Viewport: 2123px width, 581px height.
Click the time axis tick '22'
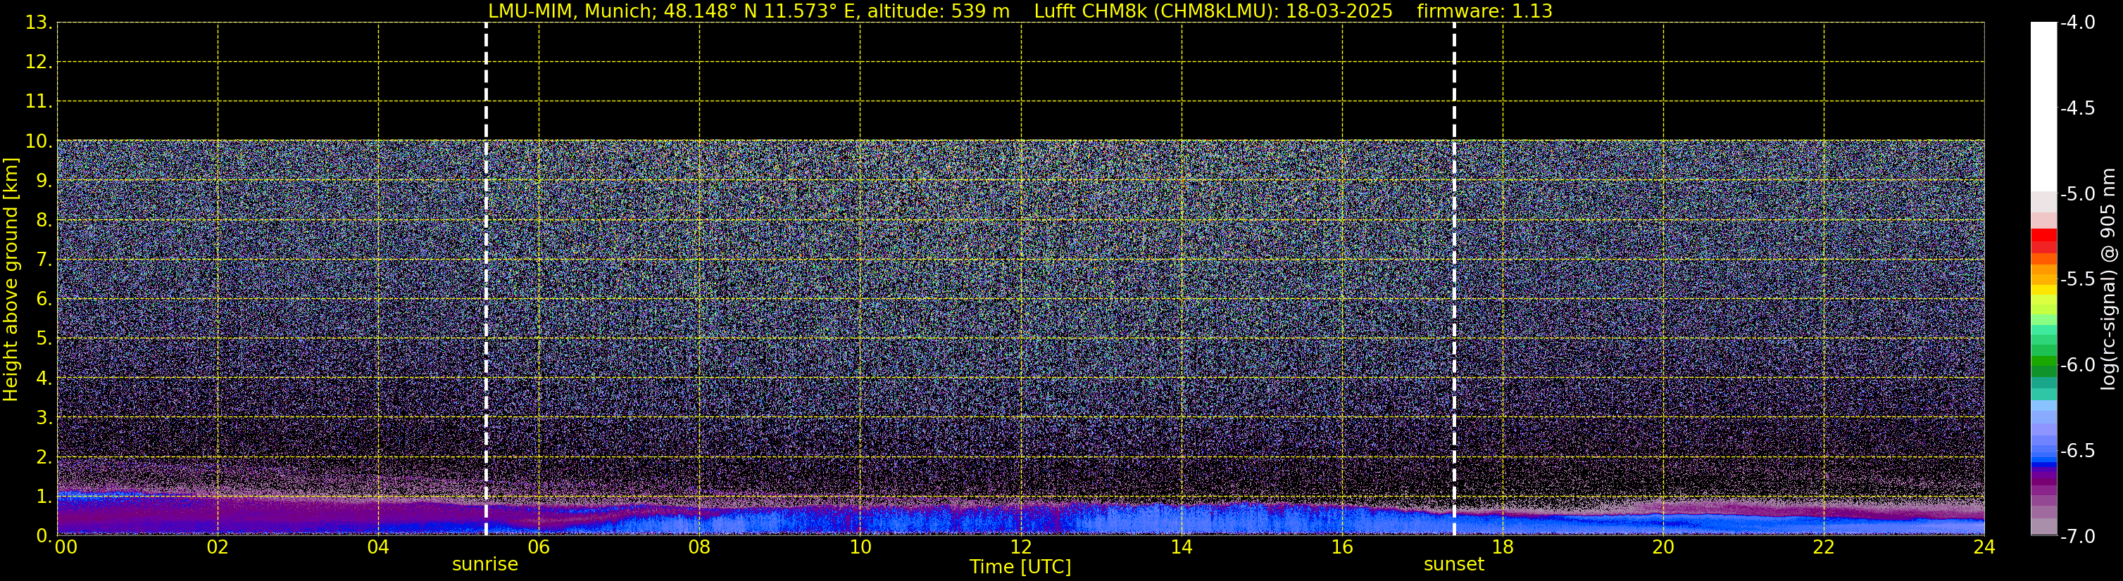[1824, 547]
